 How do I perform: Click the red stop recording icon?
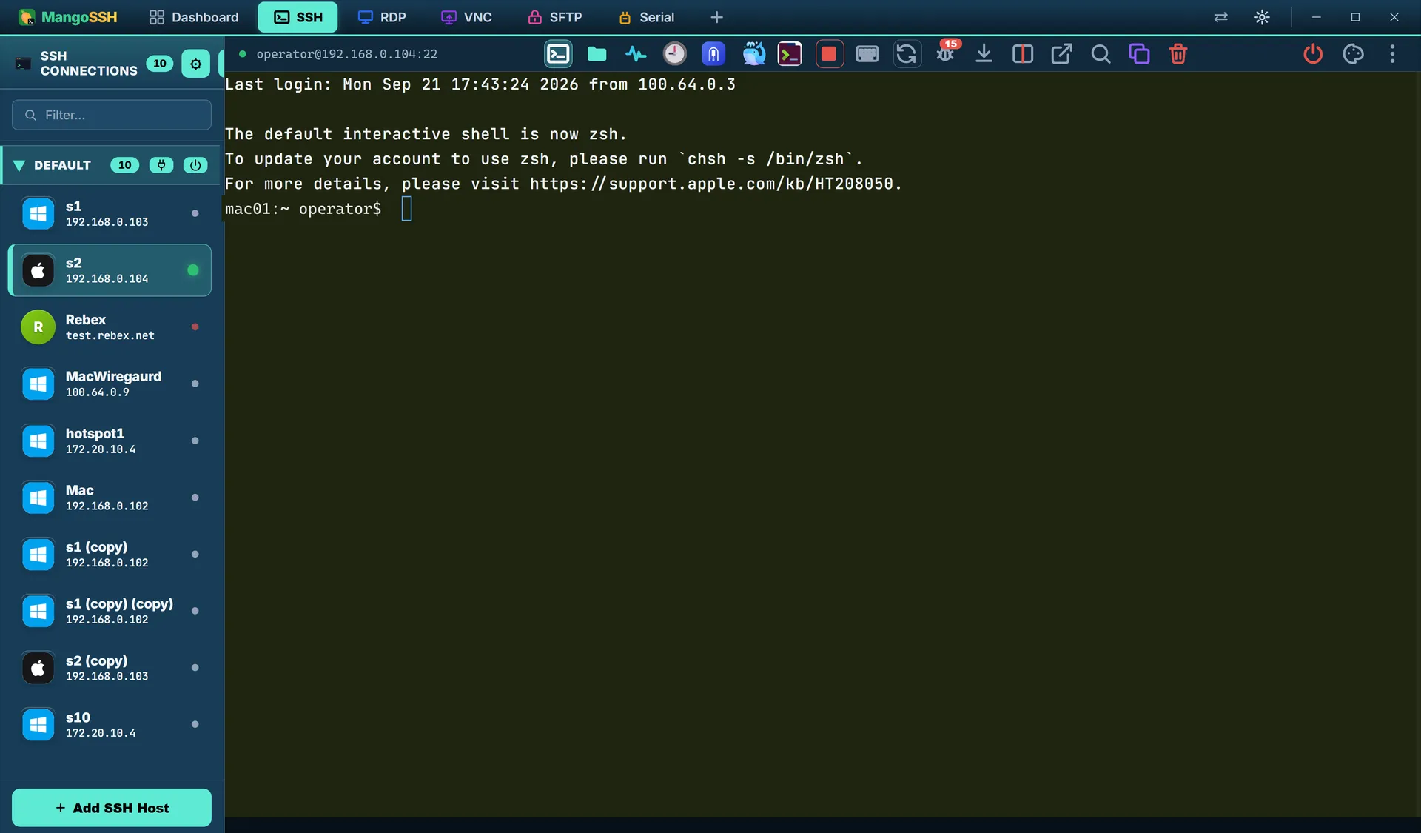(829, 54)
